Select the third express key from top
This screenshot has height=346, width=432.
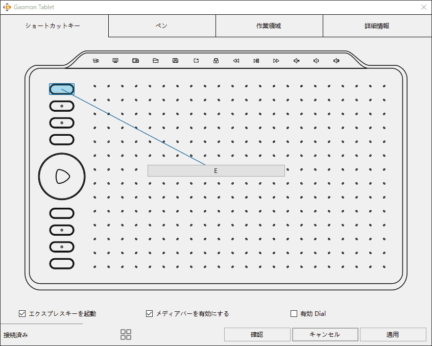tap(62, 123)
